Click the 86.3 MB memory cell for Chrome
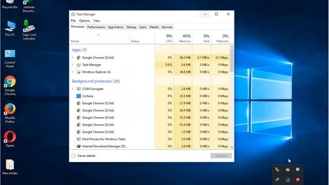This screenshot has width=329, height=185. (183, 58)
